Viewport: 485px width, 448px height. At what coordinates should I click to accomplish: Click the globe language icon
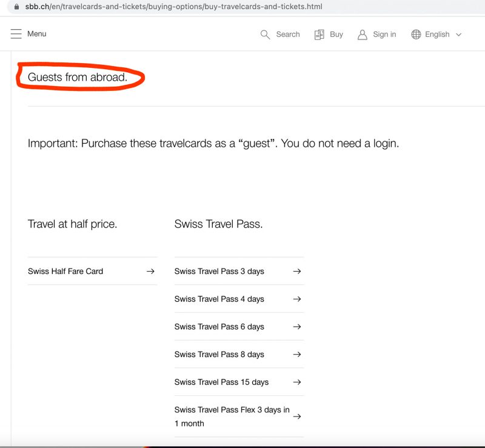tap(416, 35)
